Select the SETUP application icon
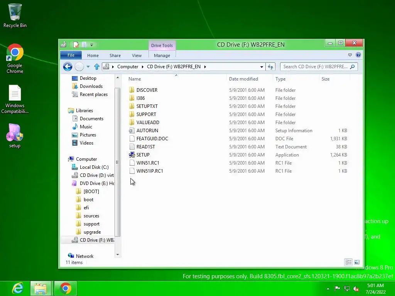The height and width of the screenshot is (296, 395). [x=132, y=155]
